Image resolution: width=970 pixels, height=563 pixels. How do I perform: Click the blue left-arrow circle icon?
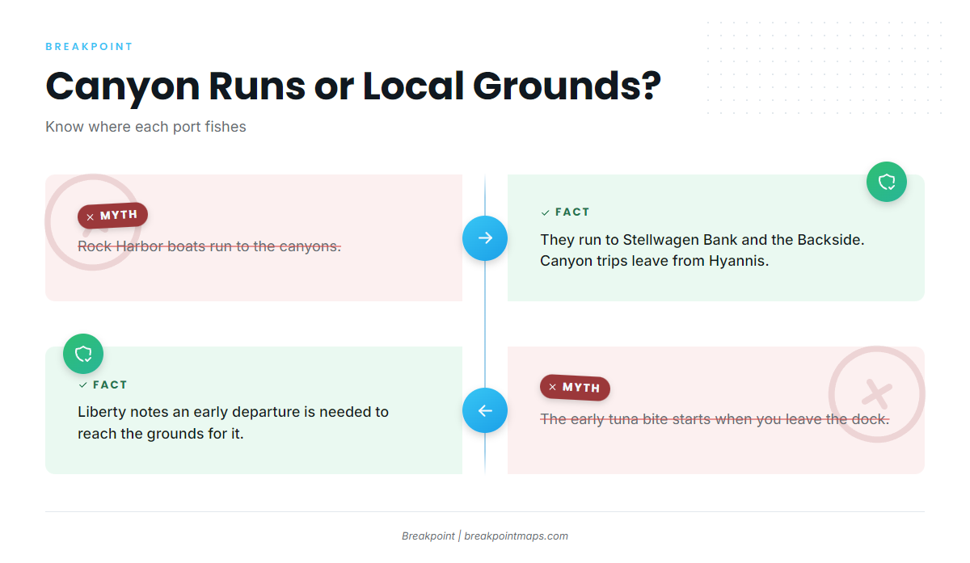(485, 410)
